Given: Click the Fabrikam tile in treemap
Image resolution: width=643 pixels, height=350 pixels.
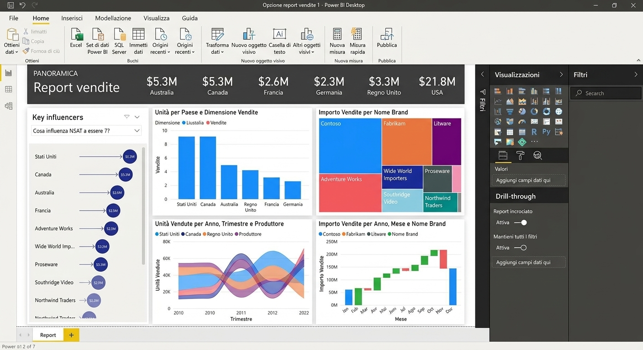Looking at the screenshot, I should click(406, 141).
